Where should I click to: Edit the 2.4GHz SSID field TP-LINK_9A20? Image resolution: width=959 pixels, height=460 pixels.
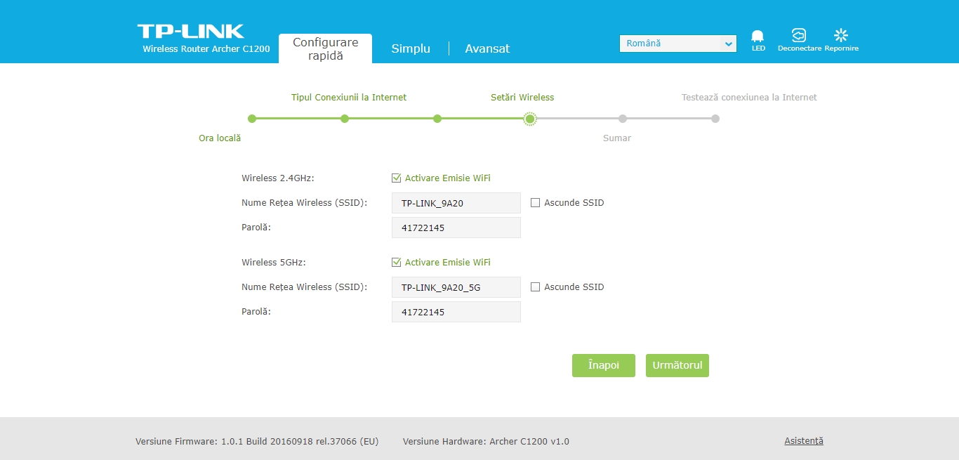456,203
